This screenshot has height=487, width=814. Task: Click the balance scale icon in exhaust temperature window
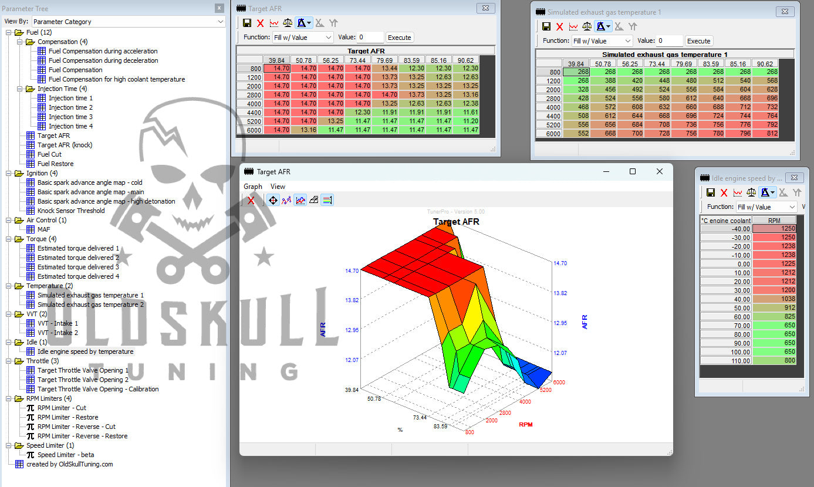pos(587,26)
